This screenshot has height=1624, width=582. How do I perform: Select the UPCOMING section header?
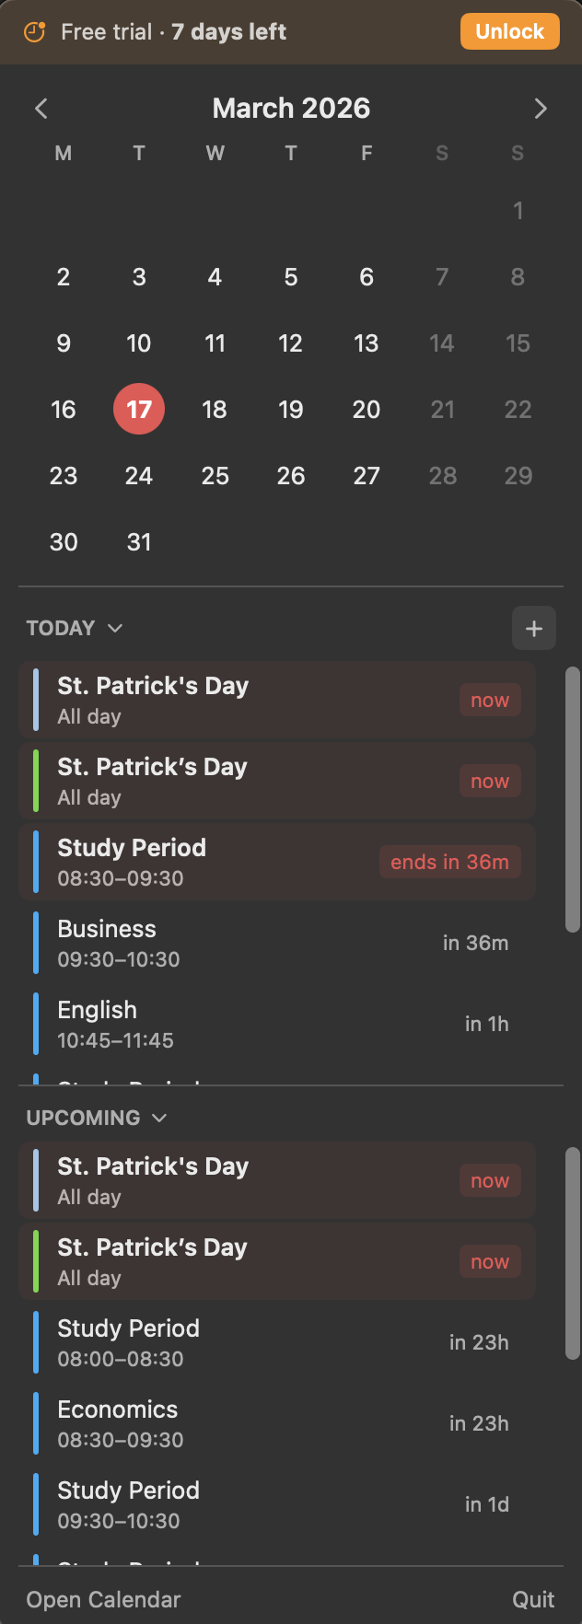point(80,1118)
